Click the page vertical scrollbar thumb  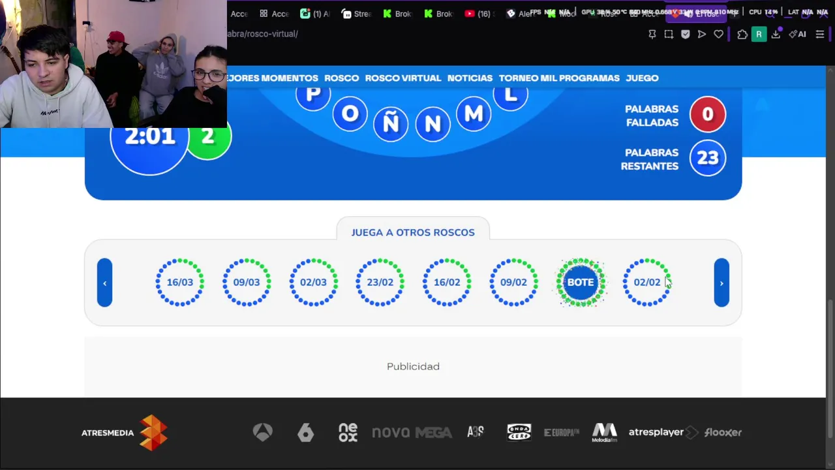[x=830, y=369]
